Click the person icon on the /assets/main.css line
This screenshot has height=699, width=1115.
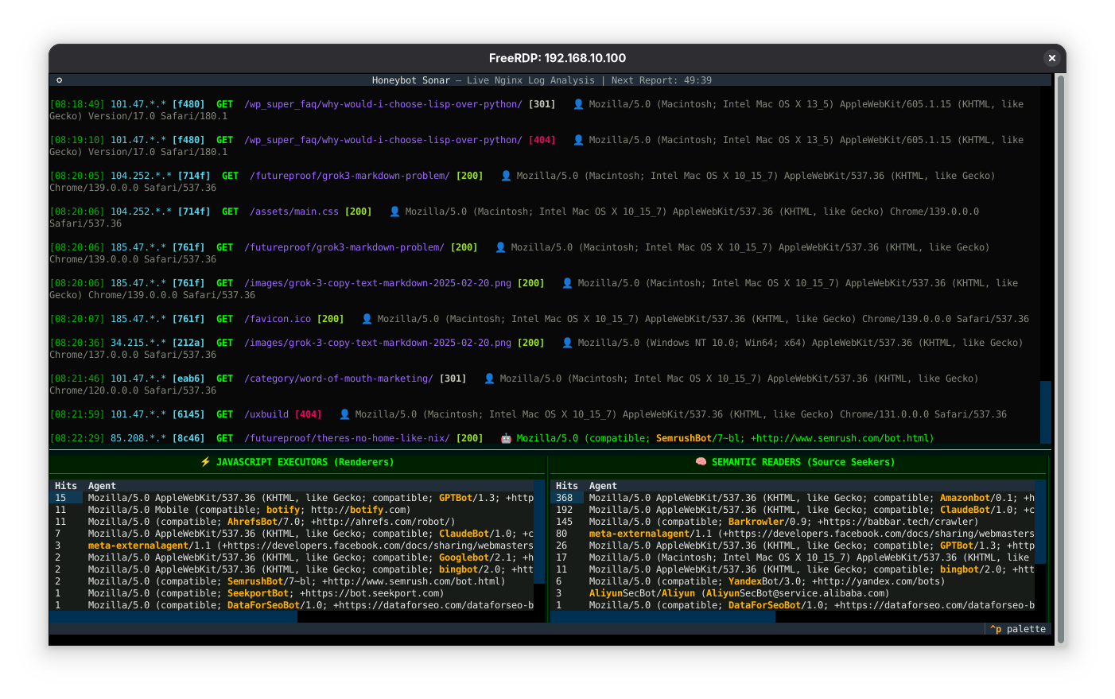point(394,211)
